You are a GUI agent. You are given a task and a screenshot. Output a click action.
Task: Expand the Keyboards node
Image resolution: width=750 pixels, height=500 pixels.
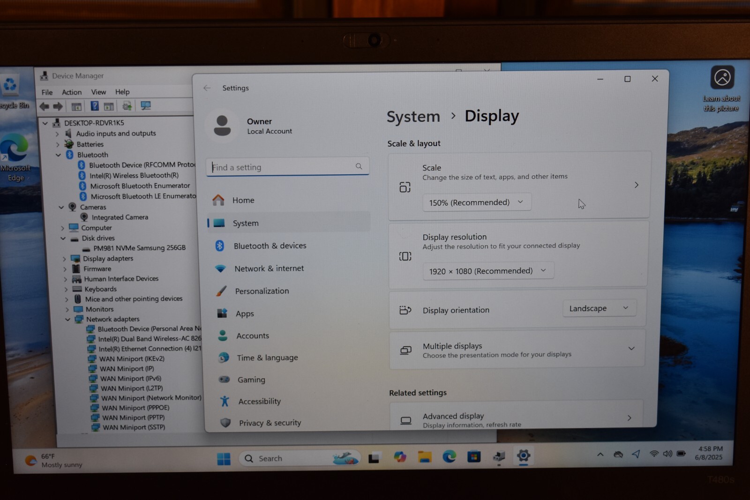point(66,289)
